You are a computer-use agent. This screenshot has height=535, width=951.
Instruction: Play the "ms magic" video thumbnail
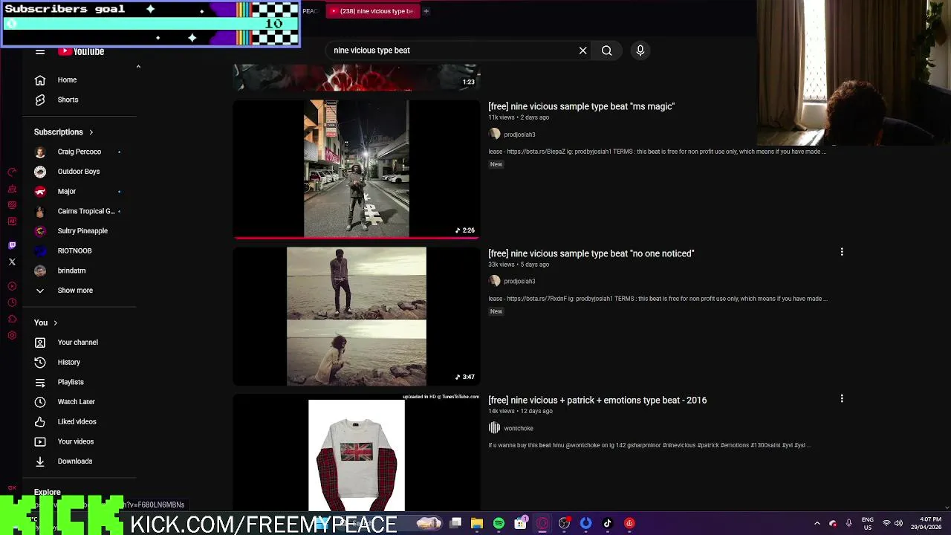(357, 169)
